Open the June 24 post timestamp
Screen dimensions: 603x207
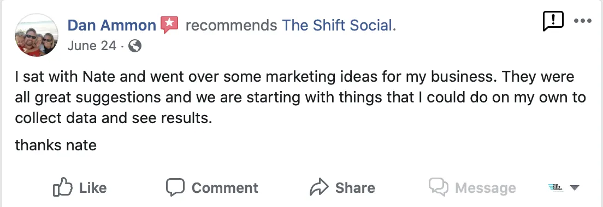[x=92, y=46]
